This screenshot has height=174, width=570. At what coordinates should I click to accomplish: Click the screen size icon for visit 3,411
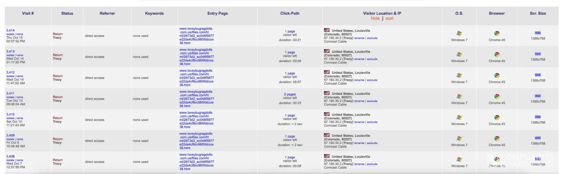pyautogui.click(x=537, y=96)
